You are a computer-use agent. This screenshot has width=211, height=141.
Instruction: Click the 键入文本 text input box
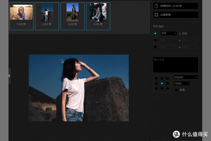176,65
